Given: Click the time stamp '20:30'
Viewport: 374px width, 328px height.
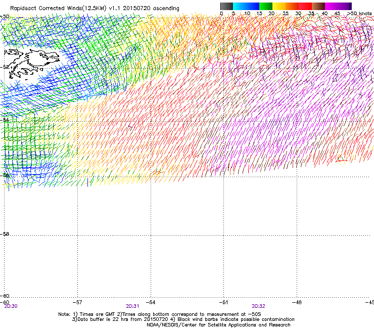Looking at the screenshot, I should tap(11, 306).
